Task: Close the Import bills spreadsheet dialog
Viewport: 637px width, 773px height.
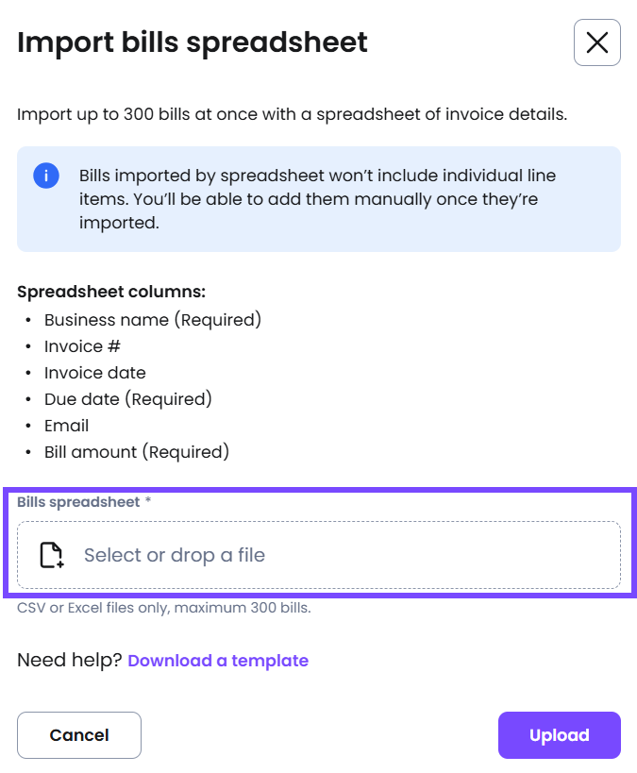Action: coord(597,42)
